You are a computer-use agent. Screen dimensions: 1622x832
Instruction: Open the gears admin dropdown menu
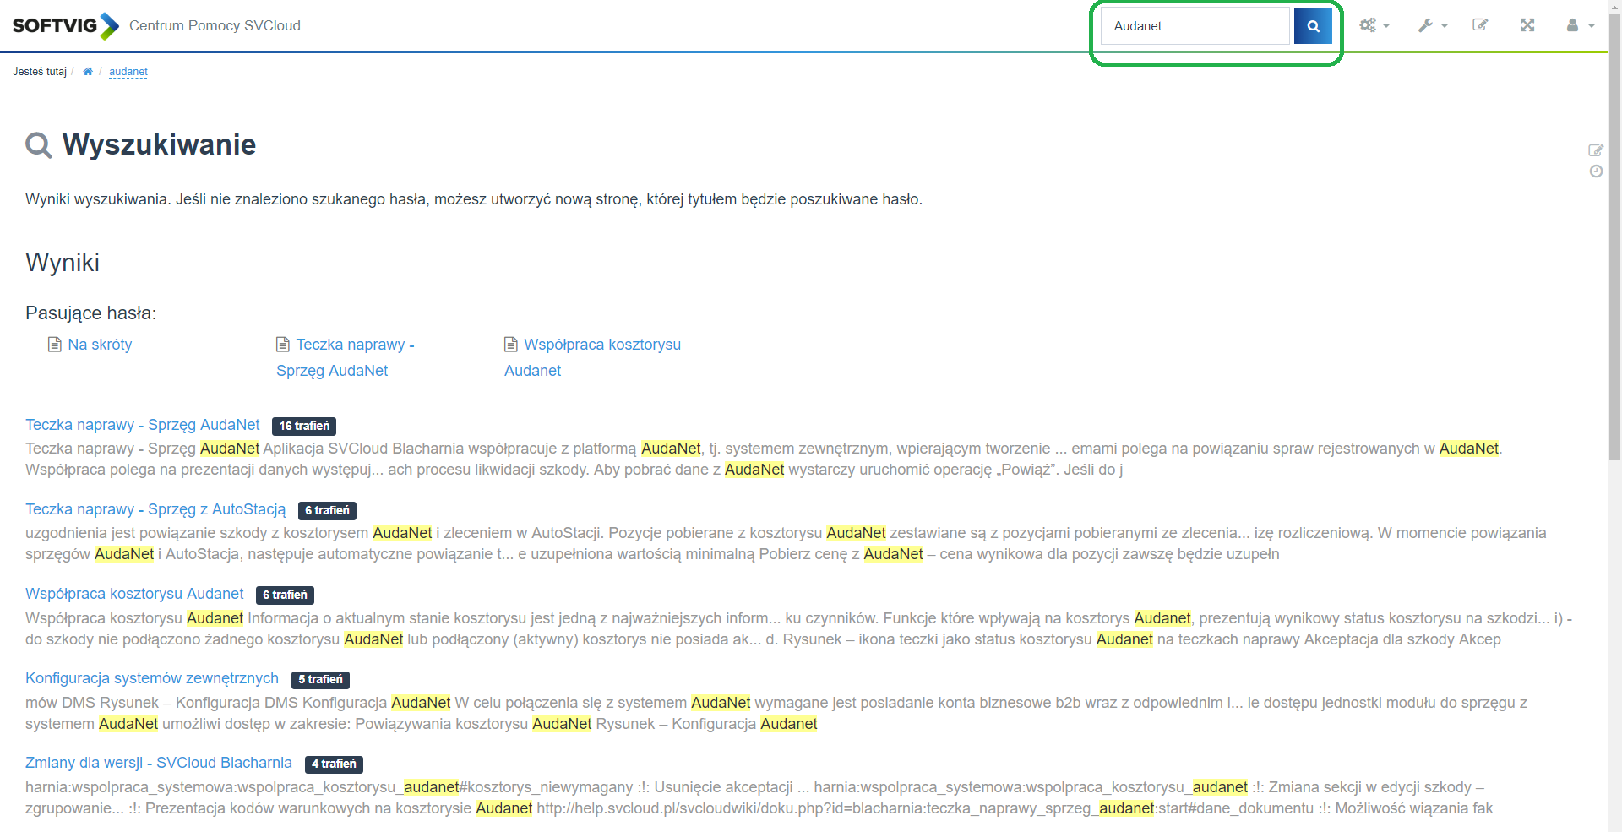click(1374, 25)
